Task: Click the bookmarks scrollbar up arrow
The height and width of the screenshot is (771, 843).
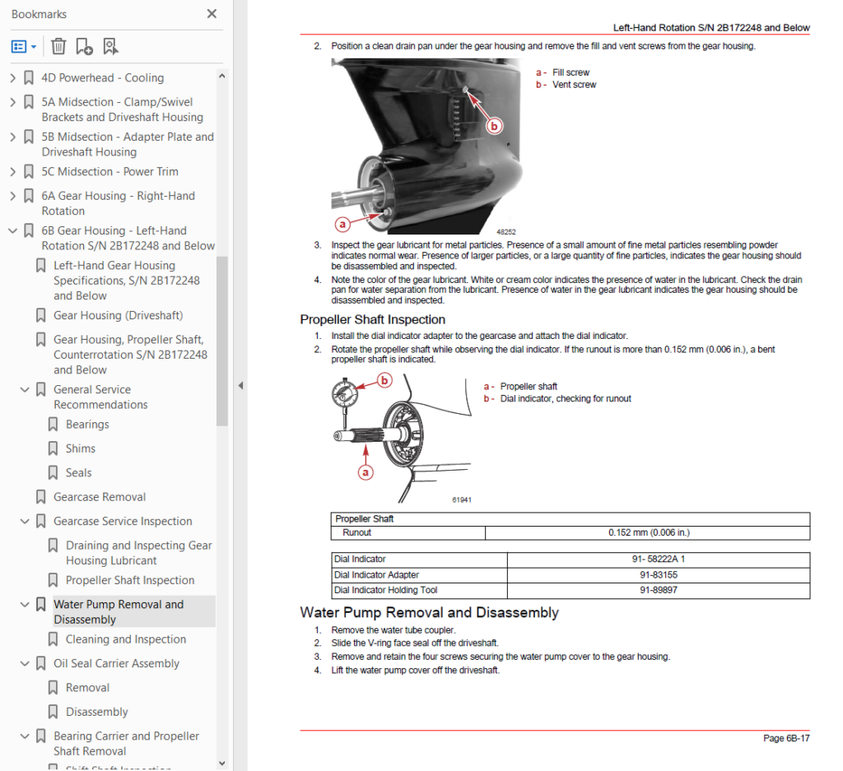Action: pyautogui.click(x=222, y=77)
